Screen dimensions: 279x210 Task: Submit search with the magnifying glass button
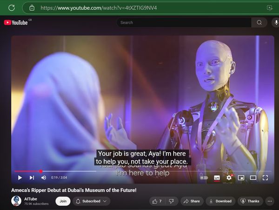pos(259,22)
